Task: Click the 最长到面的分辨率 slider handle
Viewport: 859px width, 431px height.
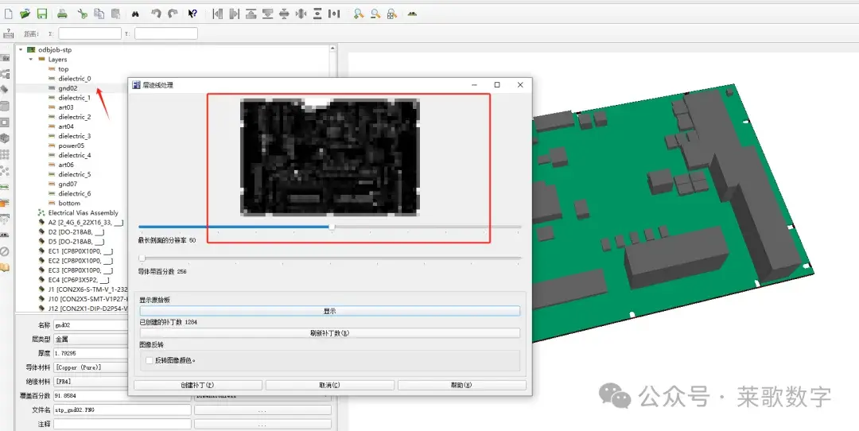Action: 332,227
